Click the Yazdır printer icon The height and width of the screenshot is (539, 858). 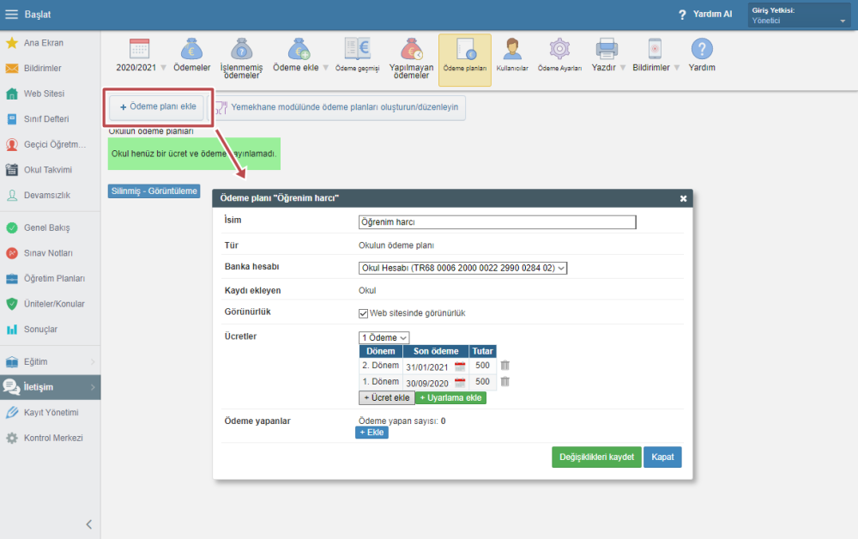pos(607,49)
